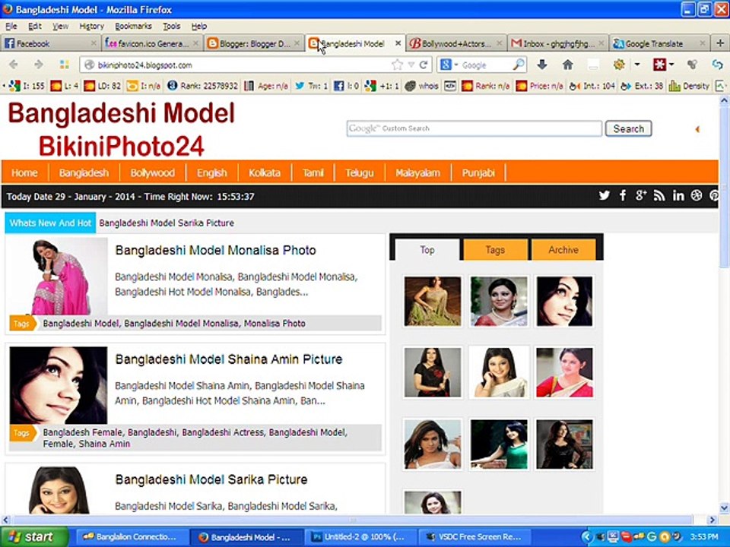Switch to the Google Translate tab
The height and width of the screenshot is (547, 730).
(659, 43)
